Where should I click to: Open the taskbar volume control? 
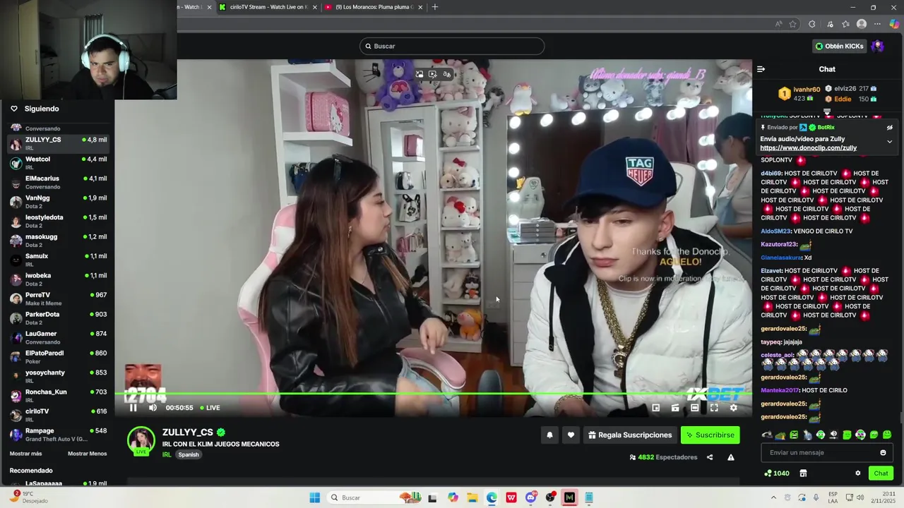[860, 497]
